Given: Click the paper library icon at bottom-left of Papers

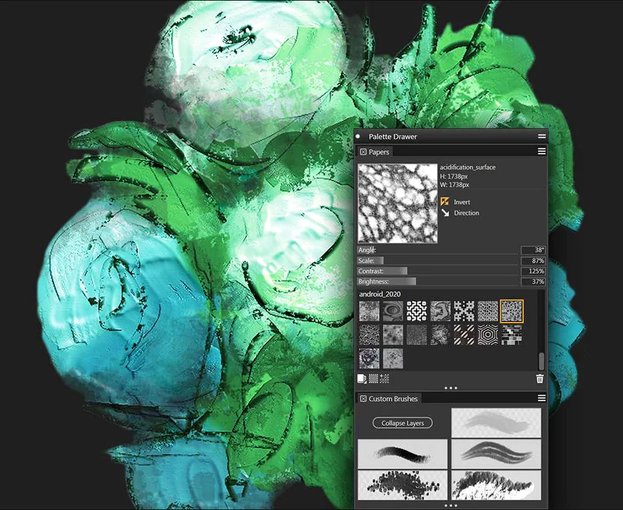Looking at the screenshot, I should tap(362, 379).
